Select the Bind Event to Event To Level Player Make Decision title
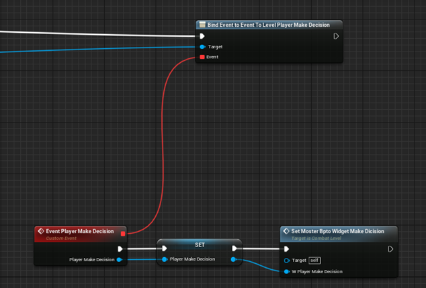426x288 pixels. pos(268,25)
